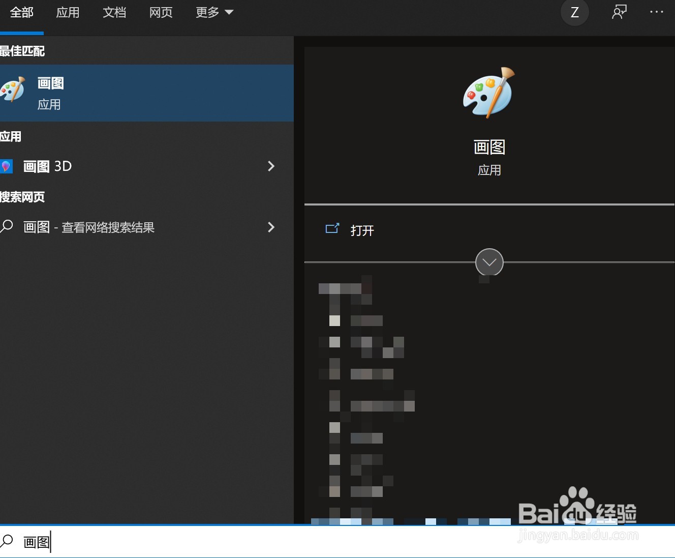Open the feedback person icon
The image size is (675, 558).
point(619,12)
